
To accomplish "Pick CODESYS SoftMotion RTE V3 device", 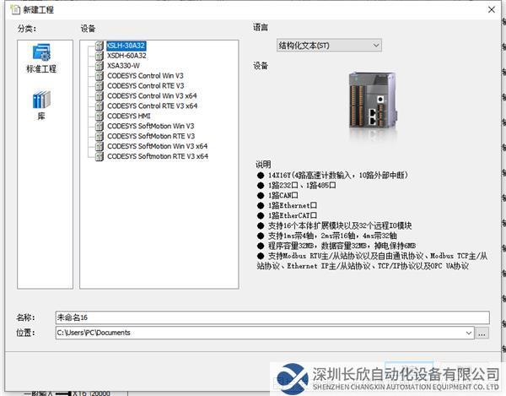I will (150, 137).
